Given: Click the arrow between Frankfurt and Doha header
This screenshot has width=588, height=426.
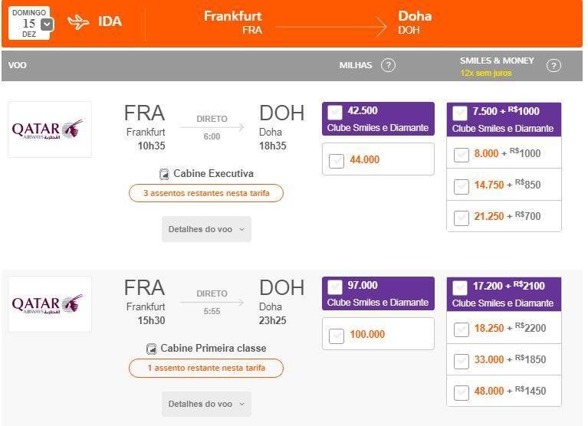Looking at the screenshot, I should 330,27.
